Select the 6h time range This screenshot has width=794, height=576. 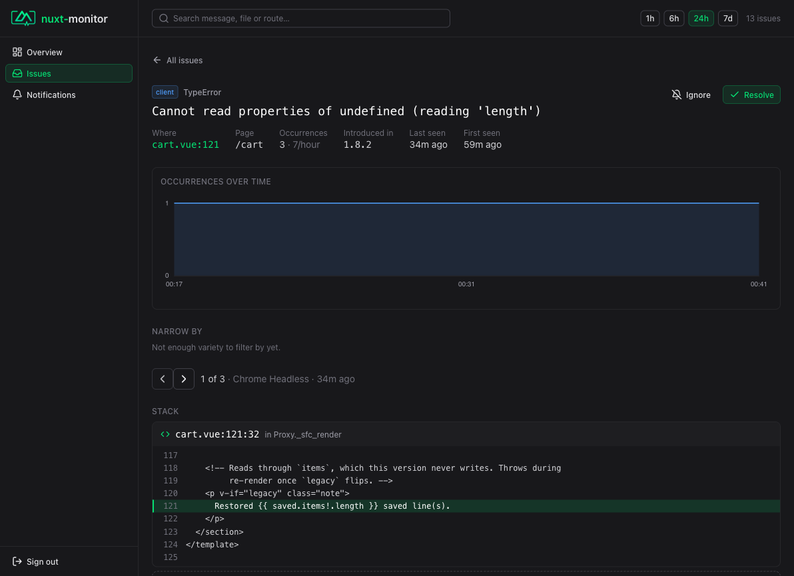pyautogui.click(x=674, y=18)
